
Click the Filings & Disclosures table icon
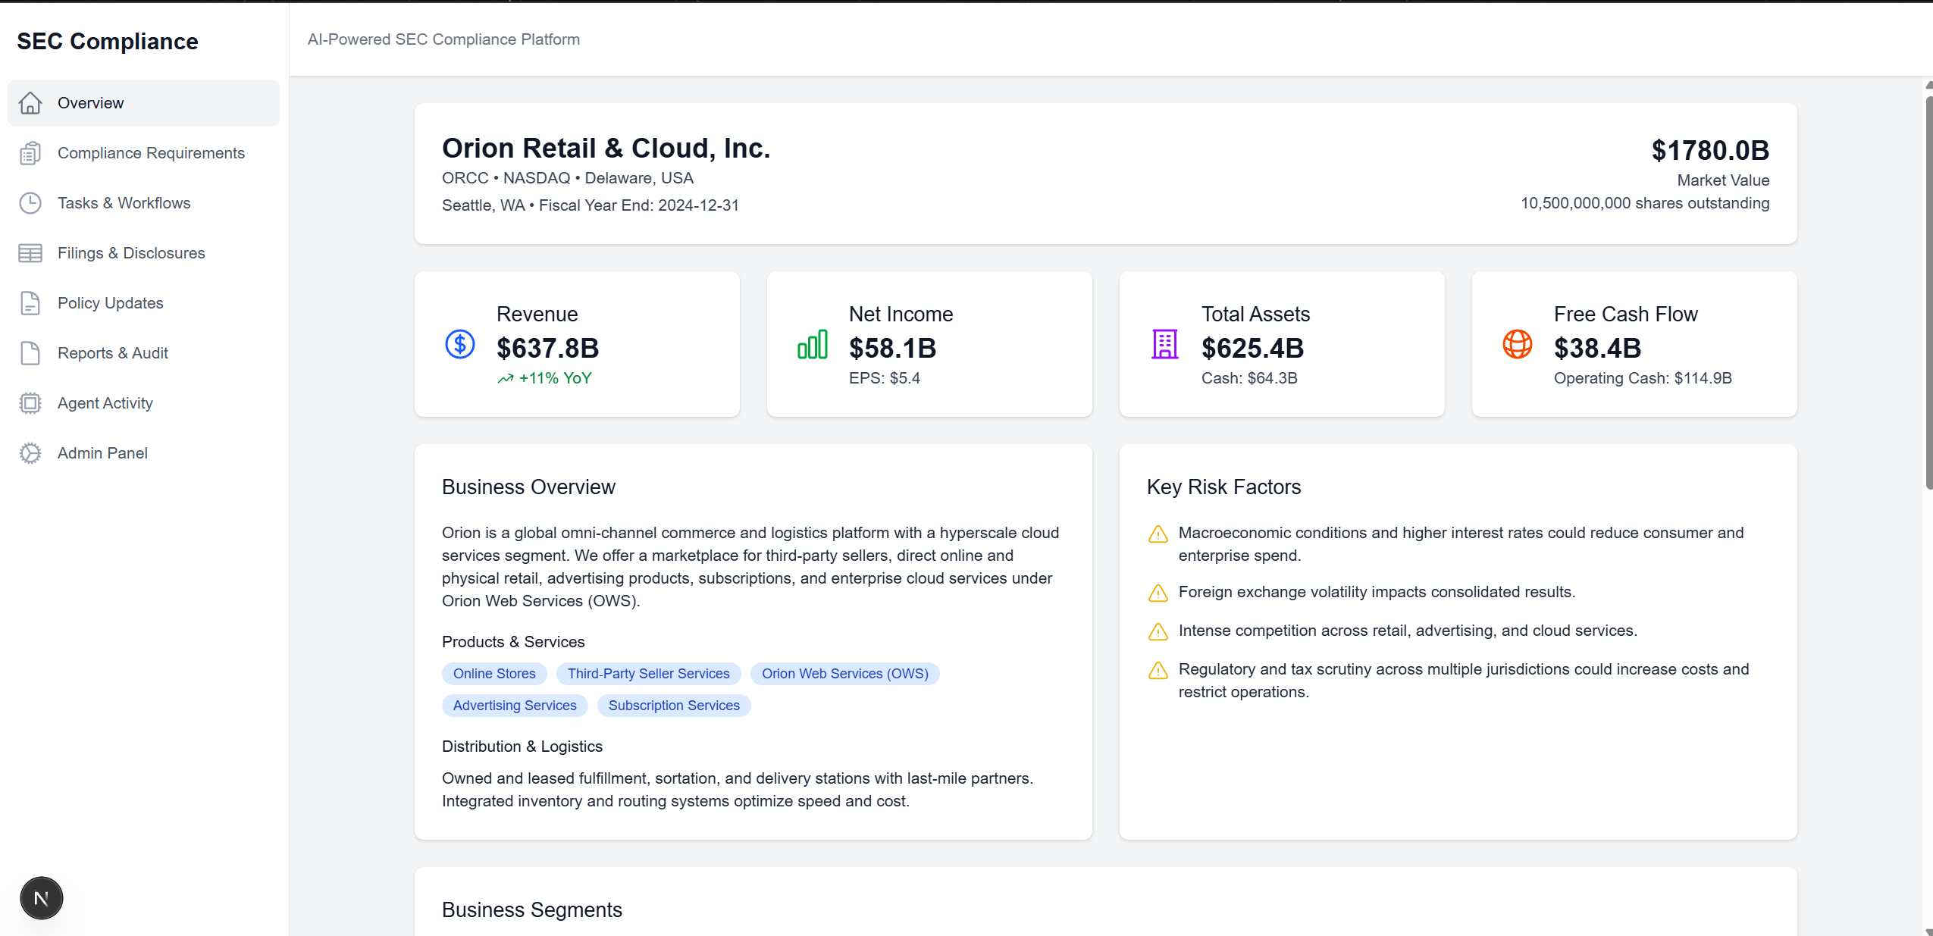tap(30, 253)
